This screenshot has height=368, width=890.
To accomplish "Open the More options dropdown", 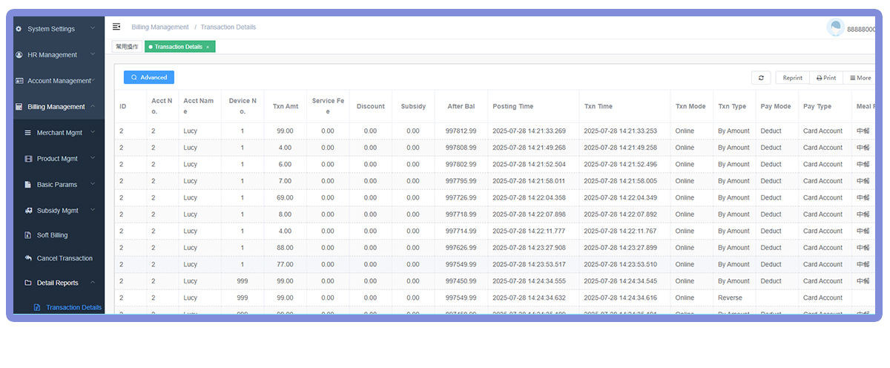I will pos(860,78).
